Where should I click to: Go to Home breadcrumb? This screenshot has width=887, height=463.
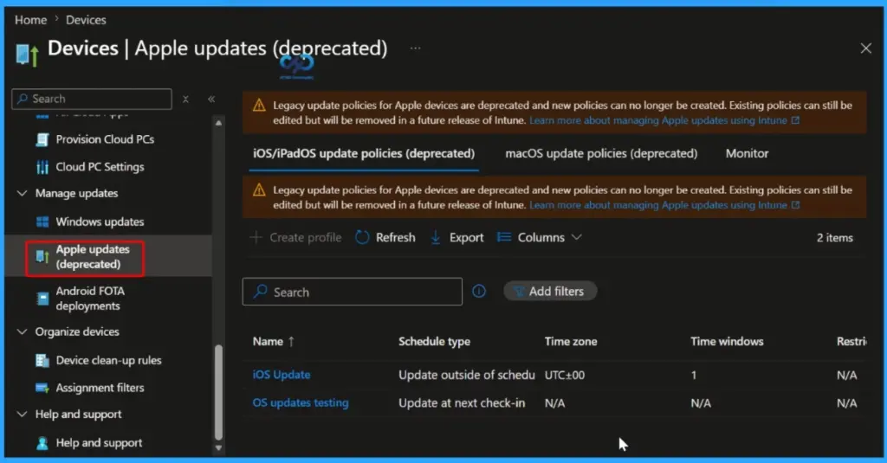[30, 20]
